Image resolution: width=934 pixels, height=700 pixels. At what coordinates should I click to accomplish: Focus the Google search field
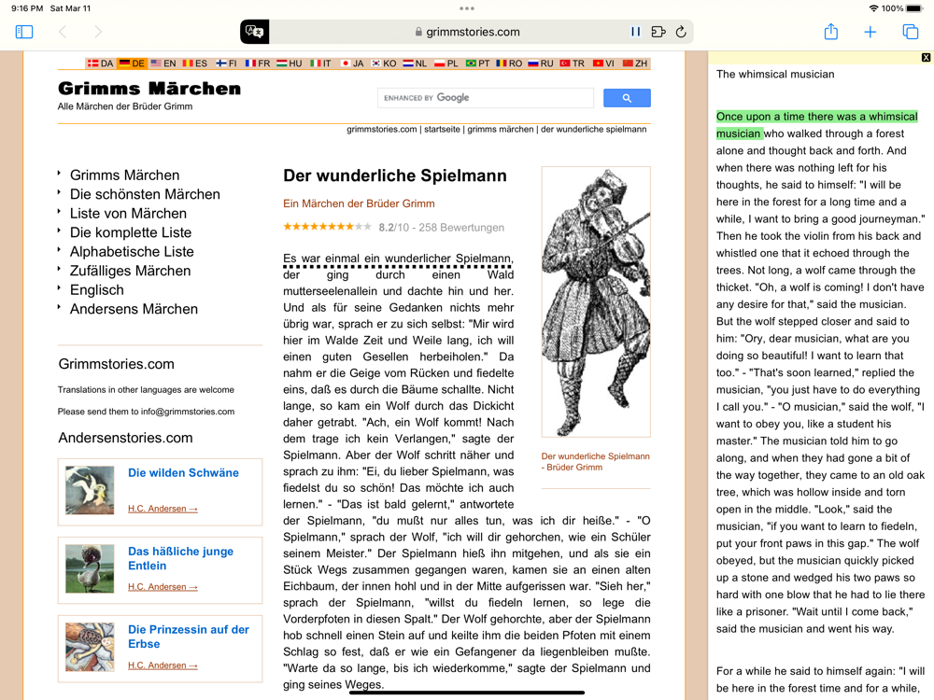(486, 98)
